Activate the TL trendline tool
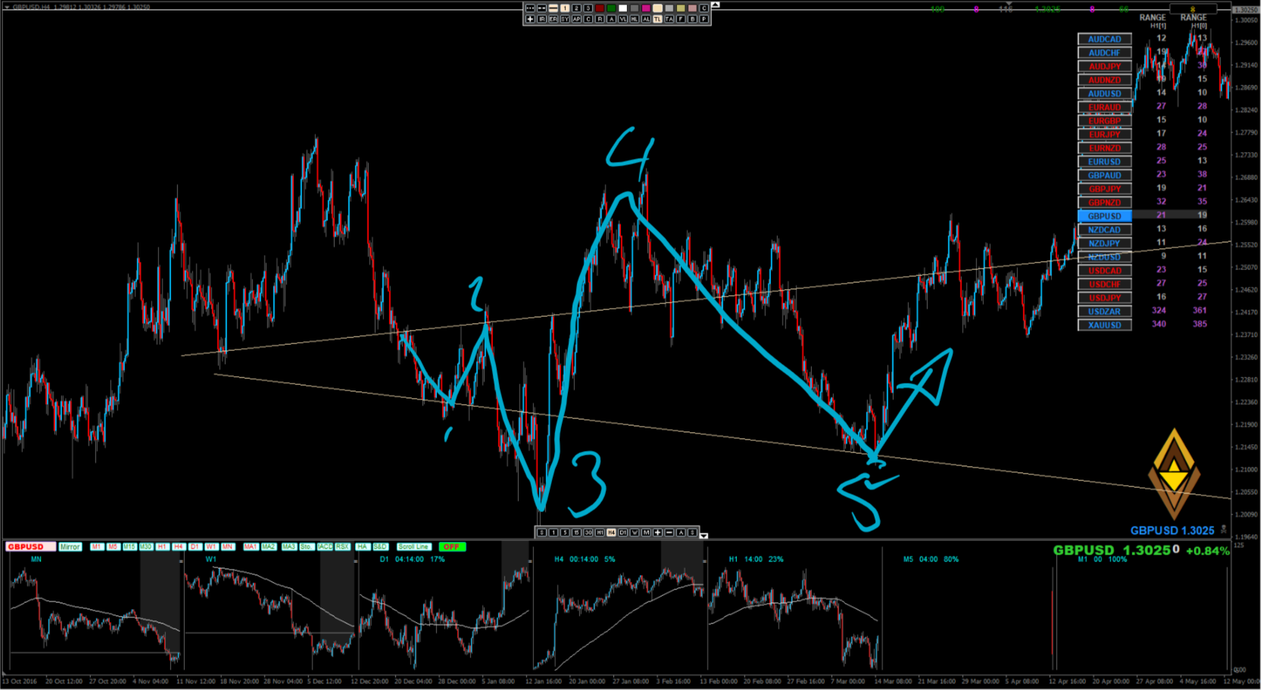The height and width of the screenshot is (690, 1261). tap(657, 19)
